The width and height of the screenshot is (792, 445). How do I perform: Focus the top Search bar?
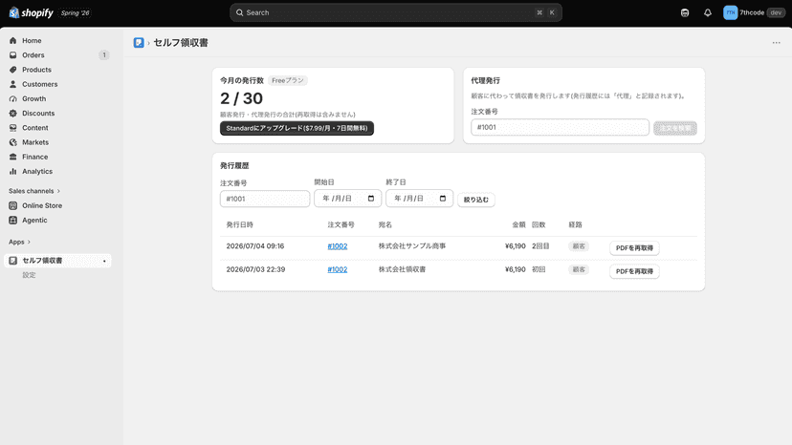click(396, 12)
